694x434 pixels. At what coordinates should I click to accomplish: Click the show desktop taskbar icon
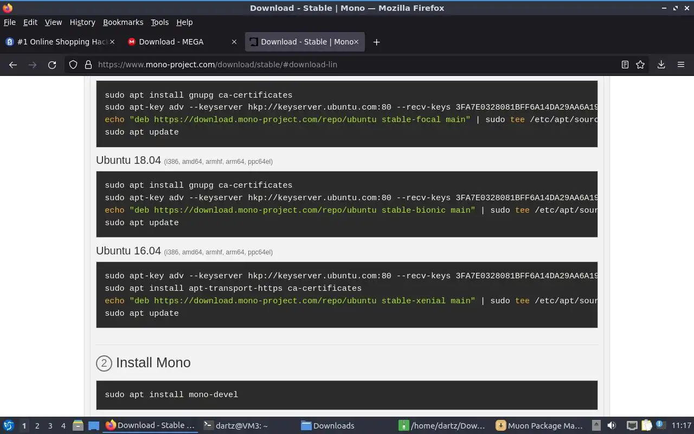click(x=94, y=426)
